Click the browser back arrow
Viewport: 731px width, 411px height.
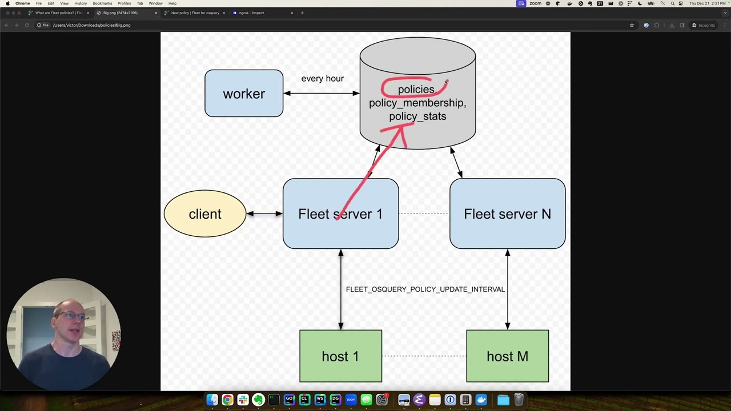pyautogui.click(x=6, y=25)
